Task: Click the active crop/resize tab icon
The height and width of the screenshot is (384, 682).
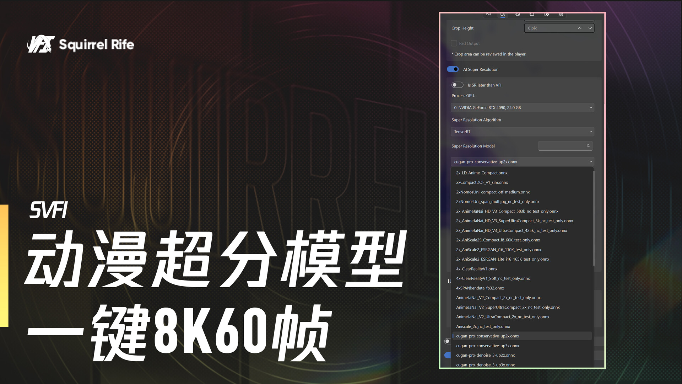Action: pyautogui.click(x=503, y=14)
